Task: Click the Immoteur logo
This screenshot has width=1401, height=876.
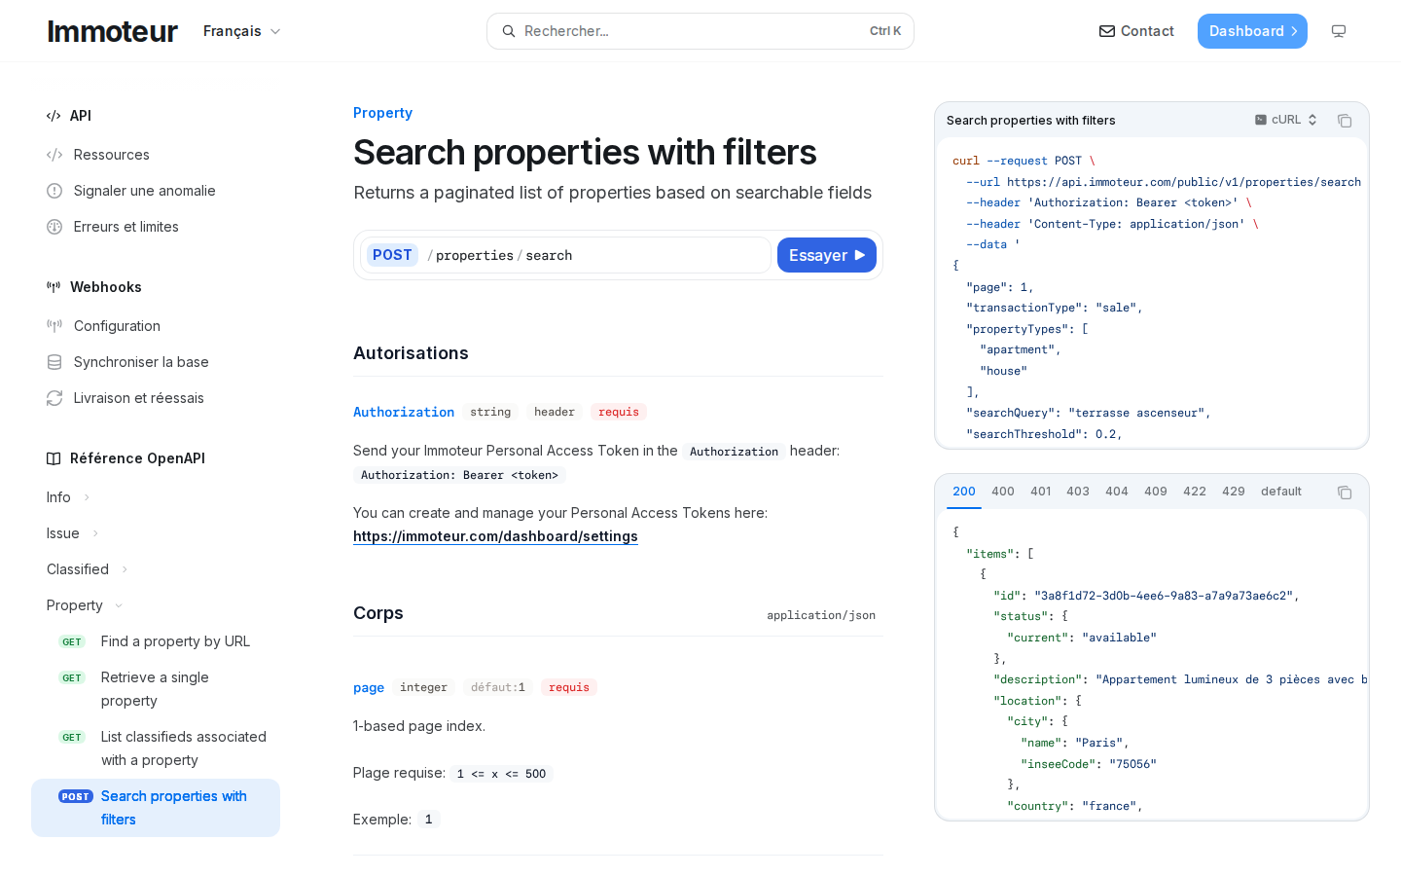Action: (112, 31)
